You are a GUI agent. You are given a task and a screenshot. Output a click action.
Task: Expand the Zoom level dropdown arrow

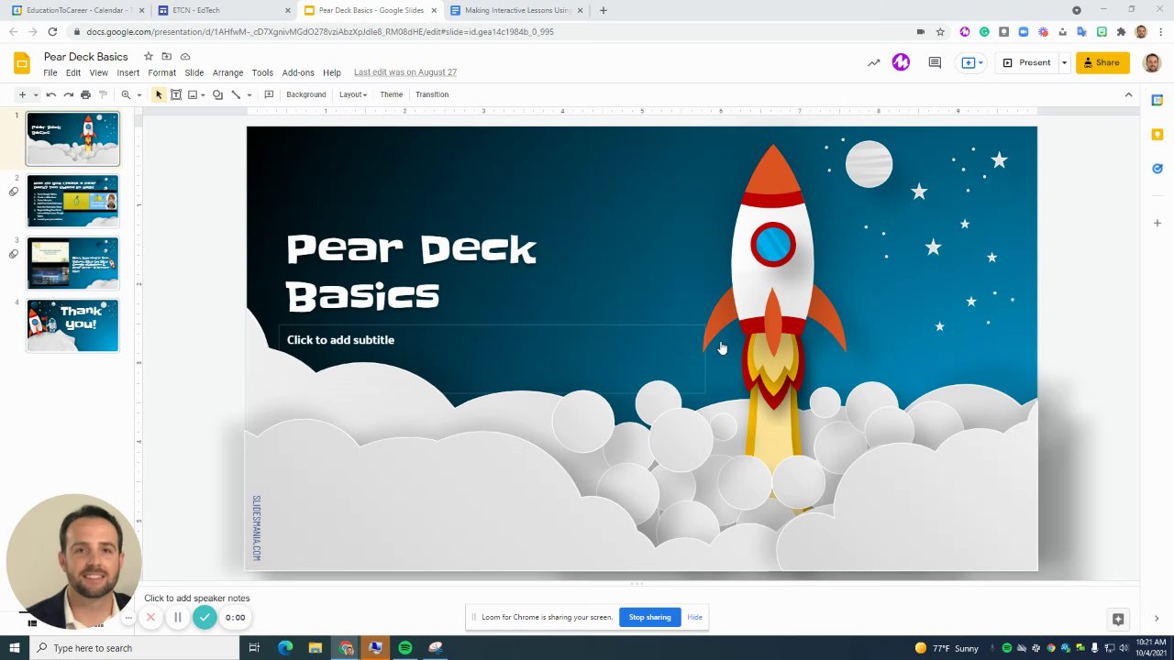(x=138, y=94)
